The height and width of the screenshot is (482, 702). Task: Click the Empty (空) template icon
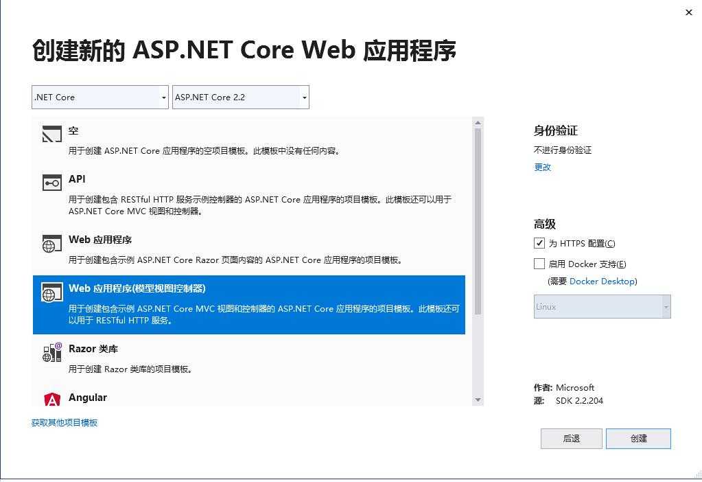(x=52, y=134)
